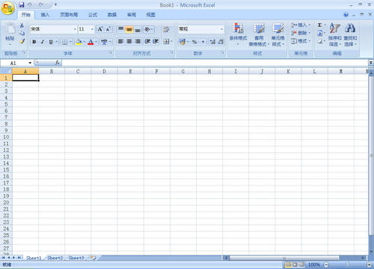Toggle bold formatting
This screenshot has height=269, width=374.
(x=34, y=42)
